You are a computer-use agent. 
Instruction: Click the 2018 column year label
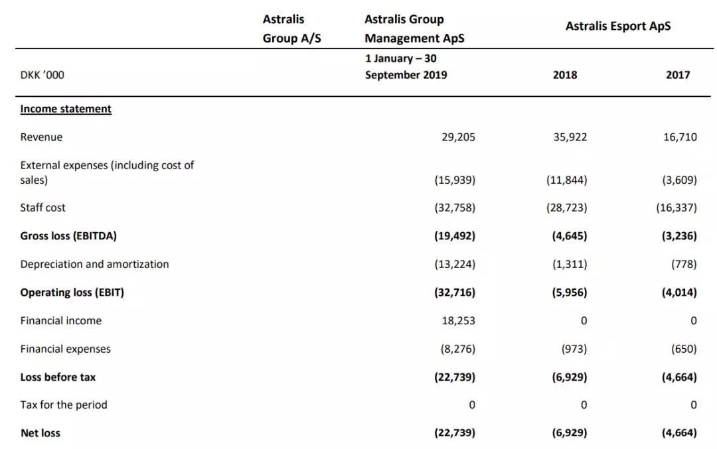pos(565,75)
